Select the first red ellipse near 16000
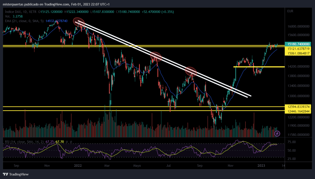 coord(79,22)
